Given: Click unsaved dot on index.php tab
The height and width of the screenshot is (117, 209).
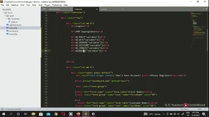Looking at the screenshot, I should tap(97, 9).
